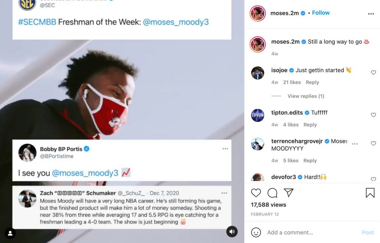Follow moses.2m account
This screenshot has width=380, height=243.
click(321, 13)
